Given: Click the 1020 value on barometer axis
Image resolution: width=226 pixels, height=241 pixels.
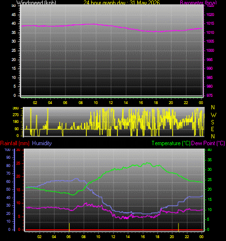Looking at the screenshot, I should (210, 15).
